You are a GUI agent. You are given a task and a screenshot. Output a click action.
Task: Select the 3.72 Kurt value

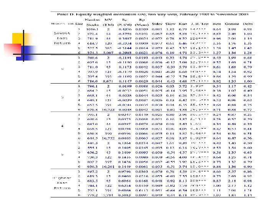pyautogui.click(x=183, y=86)
